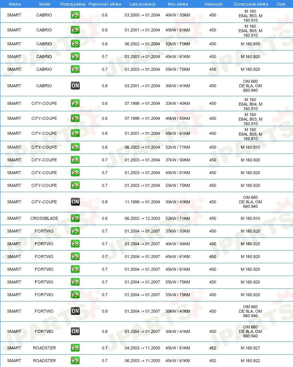This screenshot has height=367, width=293.
Task: Click petrol icon for CITY-COUPE 0.7 45kW / 61KM
Action: coord(75,173)
